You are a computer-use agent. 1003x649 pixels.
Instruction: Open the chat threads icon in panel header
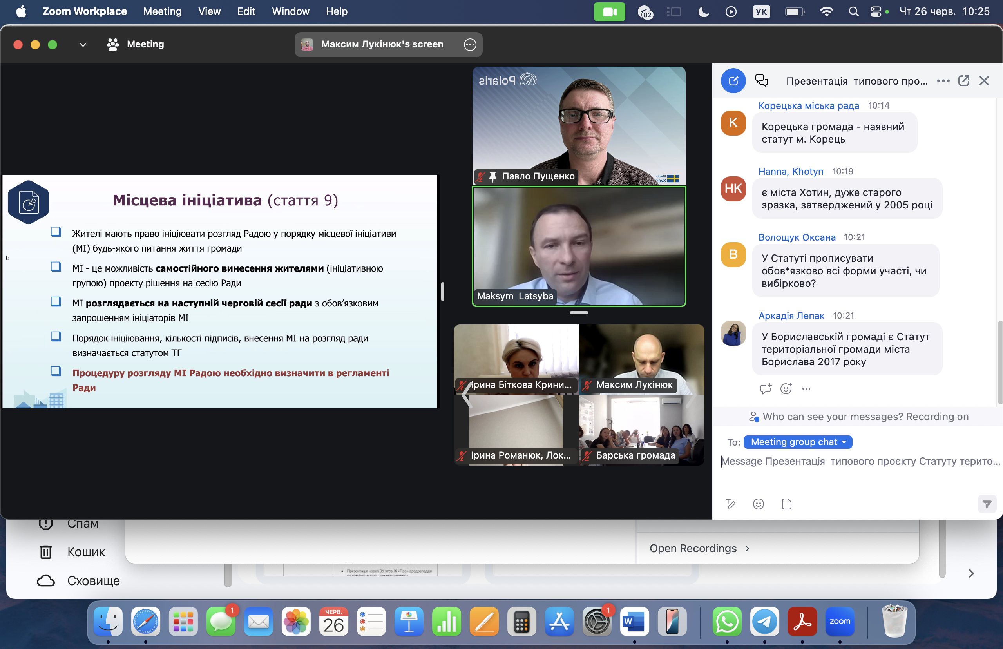pyautogui.click(x=761, y=80)
